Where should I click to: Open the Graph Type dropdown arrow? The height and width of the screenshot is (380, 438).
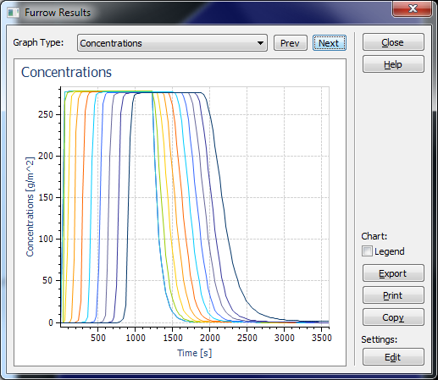(260, 43)
